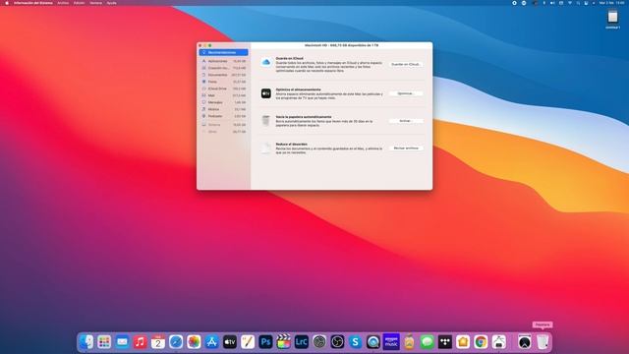Open the Edición menu

pos(79,3)
